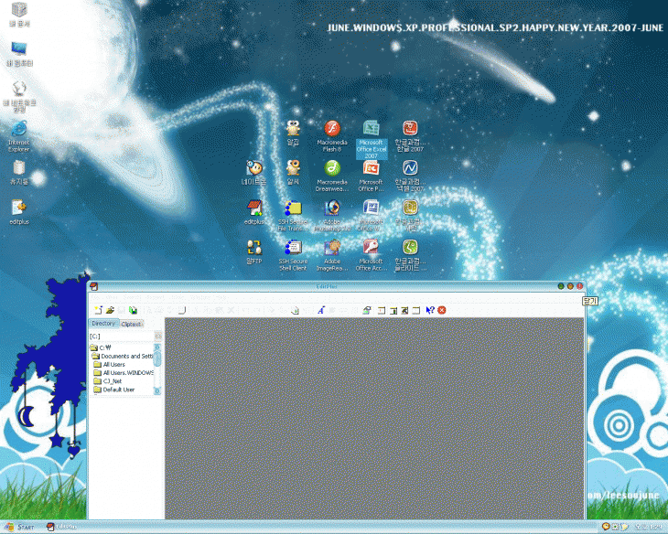Click the context help arrow toolbar icon
The height and width of the screenshot is (534, 668).
429,311
